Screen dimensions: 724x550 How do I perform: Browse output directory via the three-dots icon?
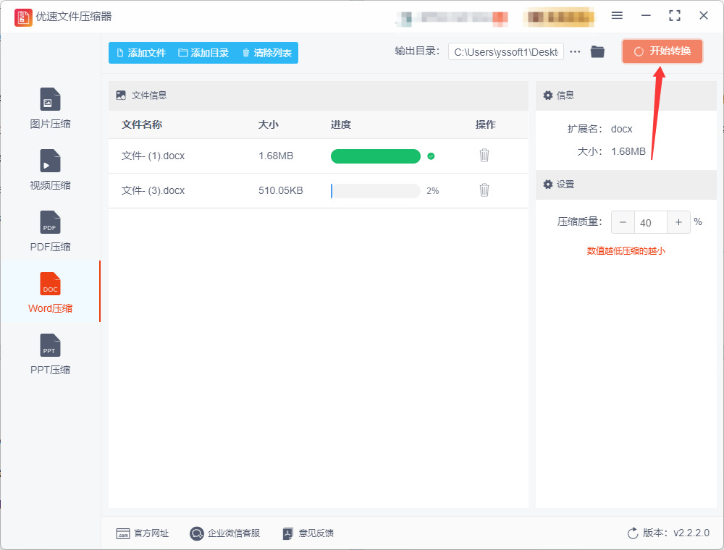click(x=575, y=51)
